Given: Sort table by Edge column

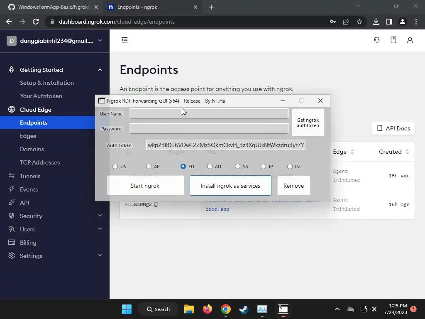Looking at the screenshot, I should coord(352,152).
